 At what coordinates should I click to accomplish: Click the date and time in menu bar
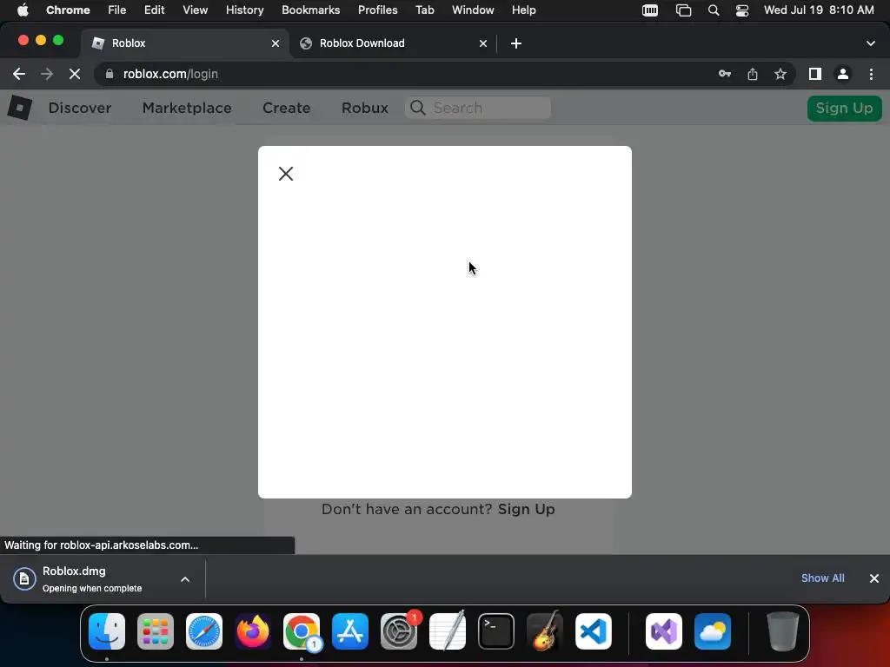(819, 10)
